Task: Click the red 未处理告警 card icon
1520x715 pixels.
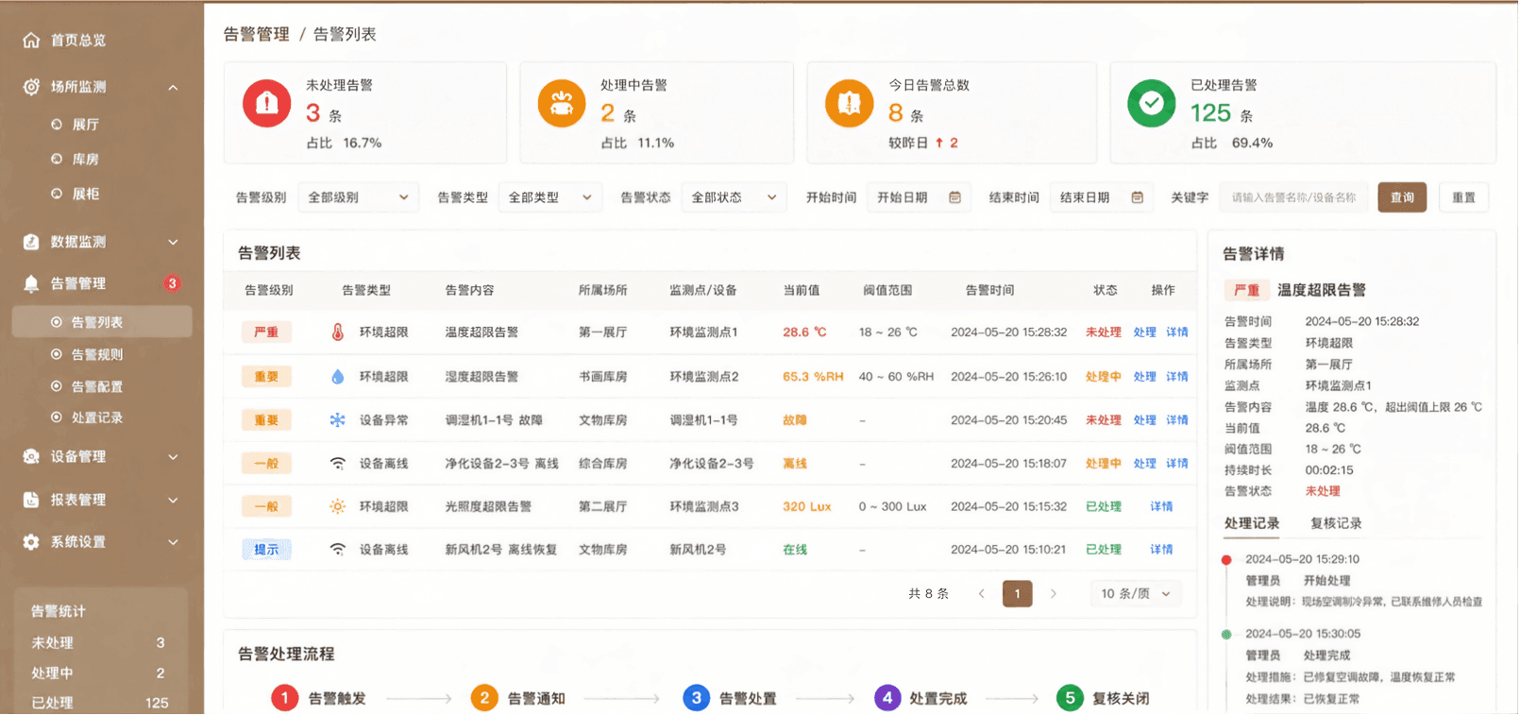Action: [x=267, y=103]
